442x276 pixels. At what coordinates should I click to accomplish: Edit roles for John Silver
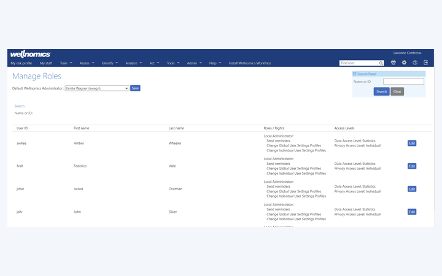coord(412,212)
